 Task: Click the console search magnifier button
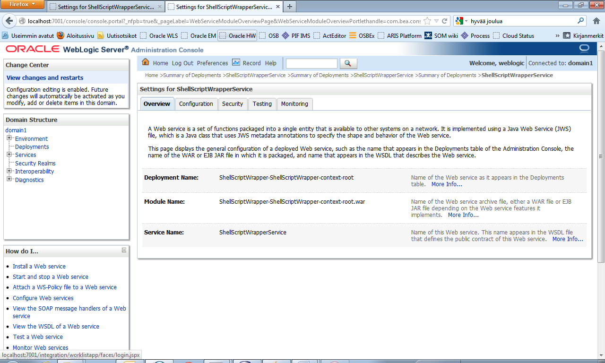(348, 63)
